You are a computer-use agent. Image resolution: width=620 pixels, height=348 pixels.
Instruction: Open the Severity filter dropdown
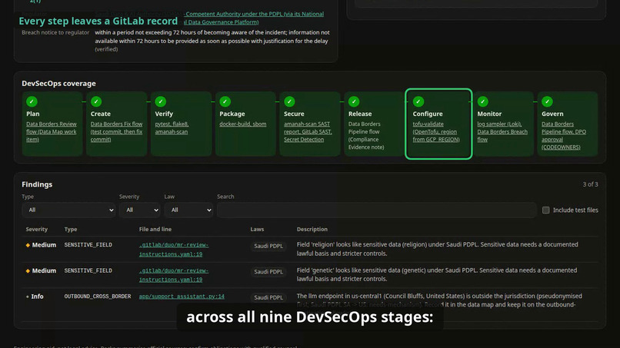point(139,210)
